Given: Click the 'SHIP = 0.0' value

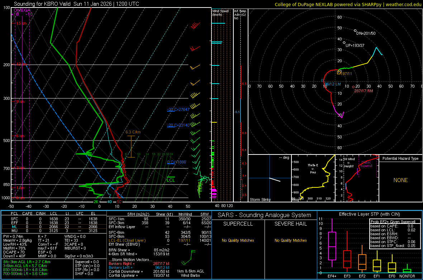Looking at the screenshot, I should point(84,274).
